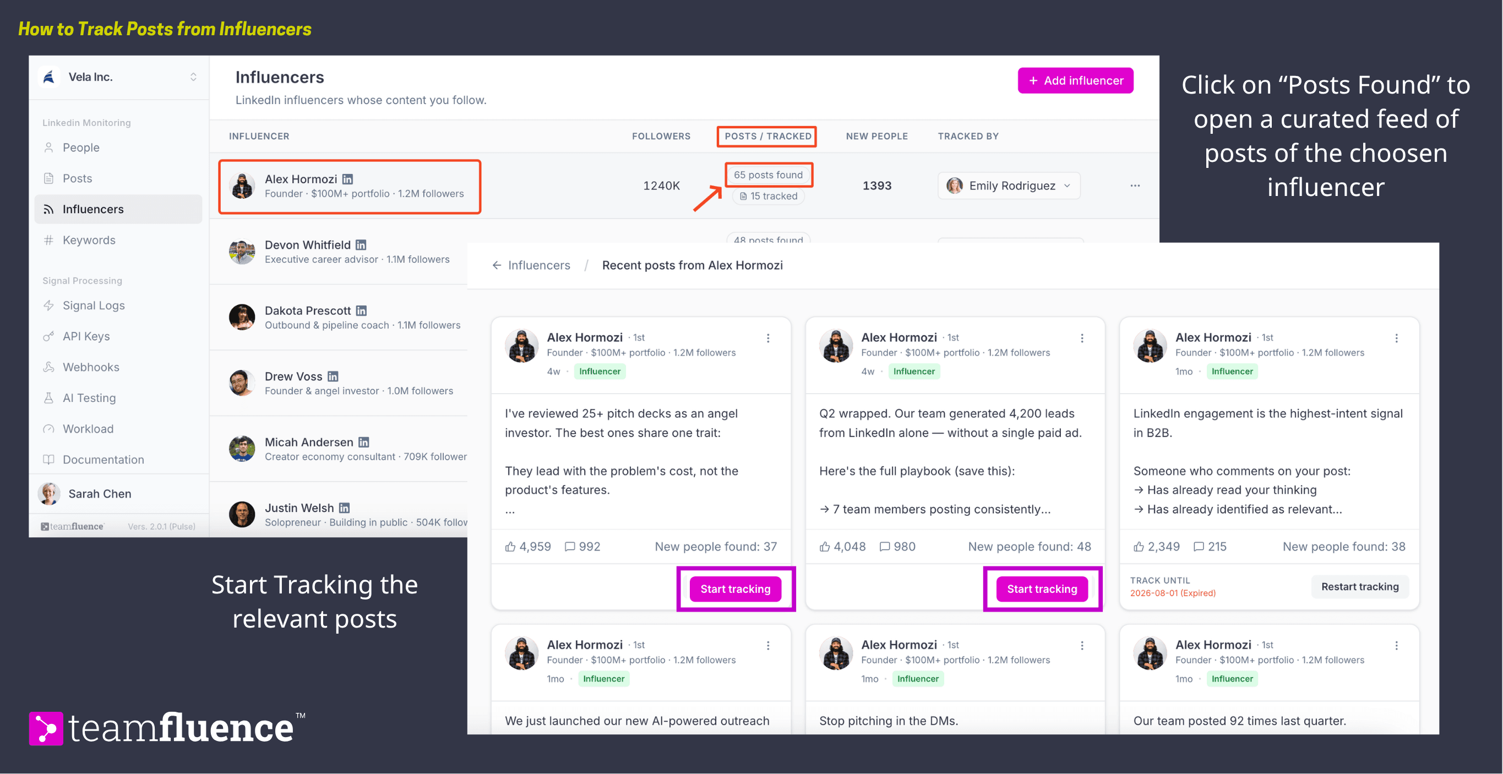
Task: Click the 1393 new people value
Action: click(877, 186)
